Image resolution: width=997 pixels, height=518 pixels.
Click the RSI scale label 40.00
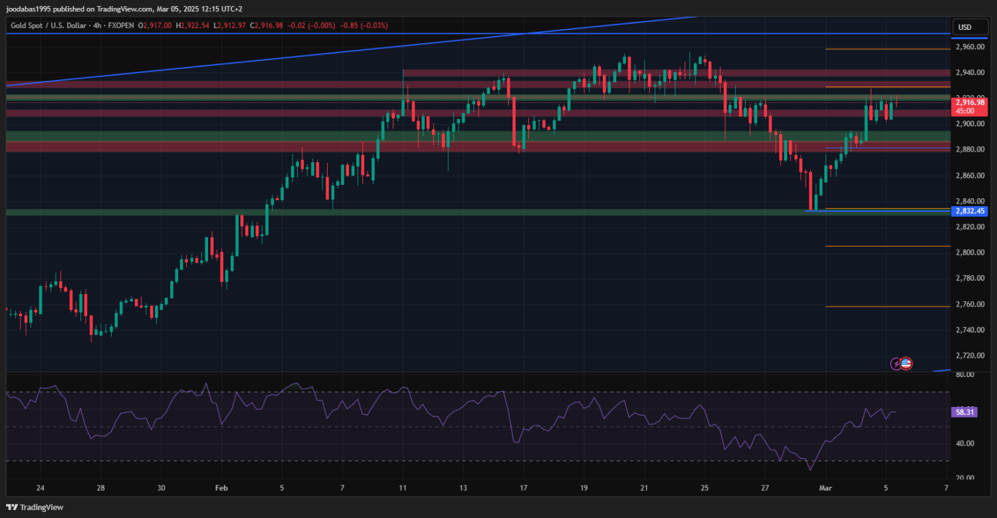click(x=965, y=444)
